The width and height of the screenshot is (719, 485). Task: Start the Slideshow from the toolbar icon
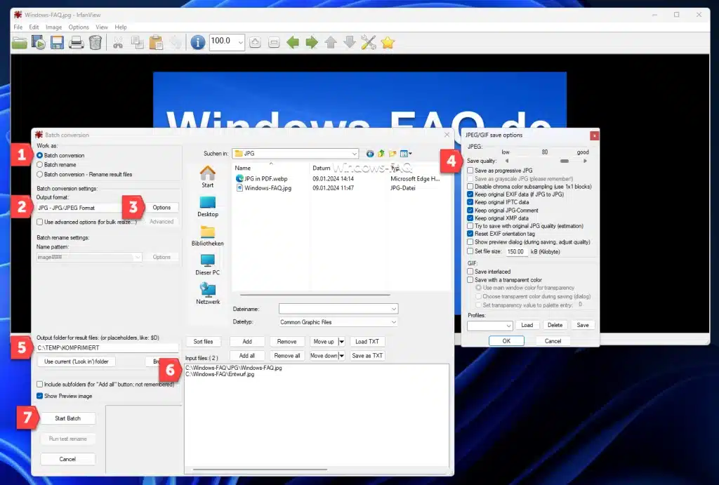[38, 43]
